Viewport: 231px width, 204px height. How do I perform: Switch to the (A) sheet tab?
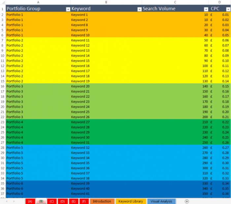(30, 201)
